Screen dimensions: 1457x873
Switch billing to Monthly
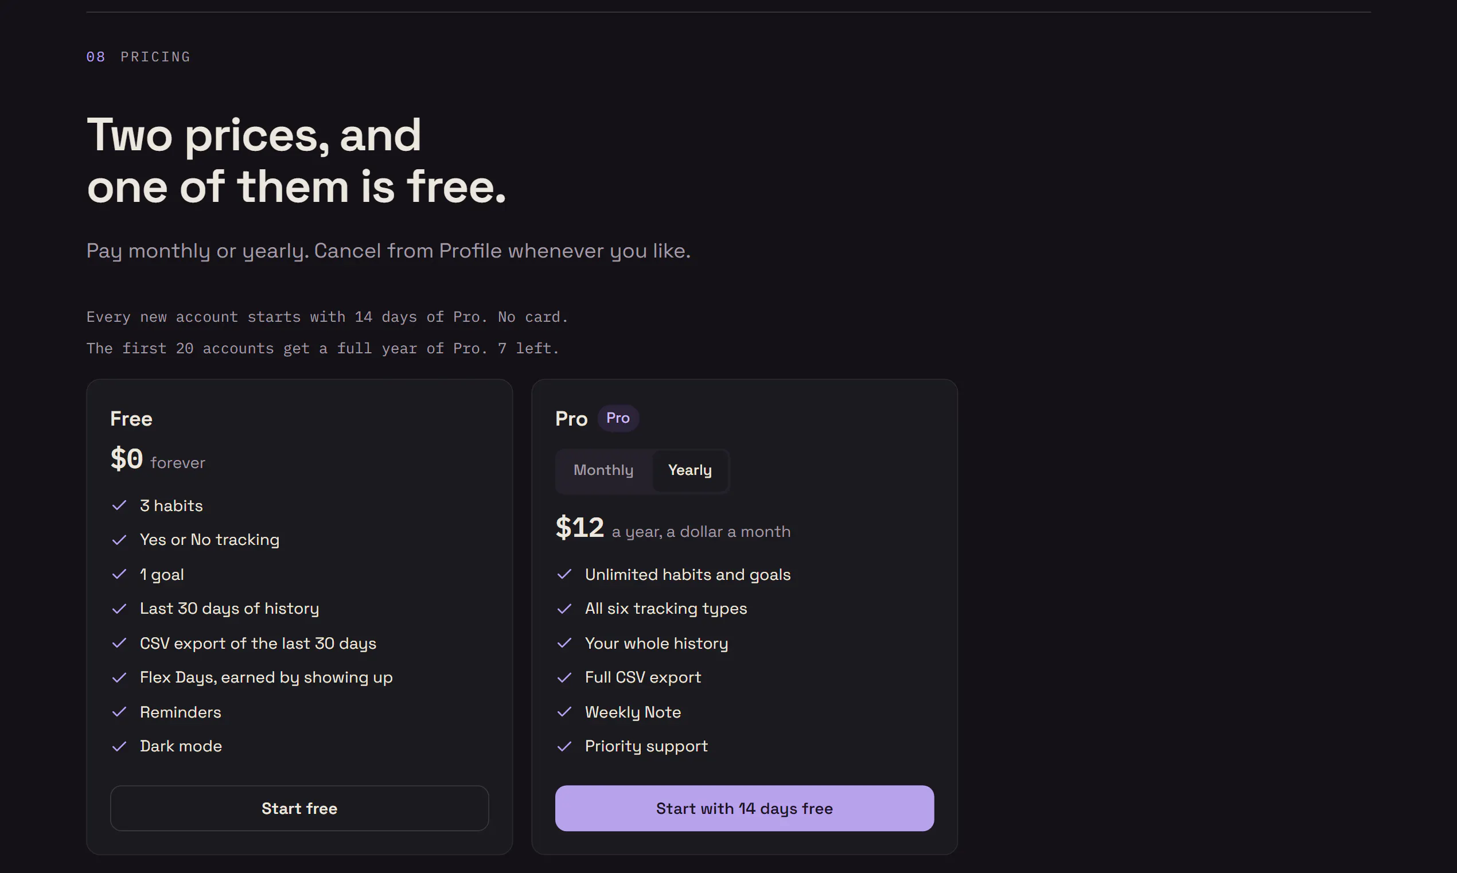[603, 470]
